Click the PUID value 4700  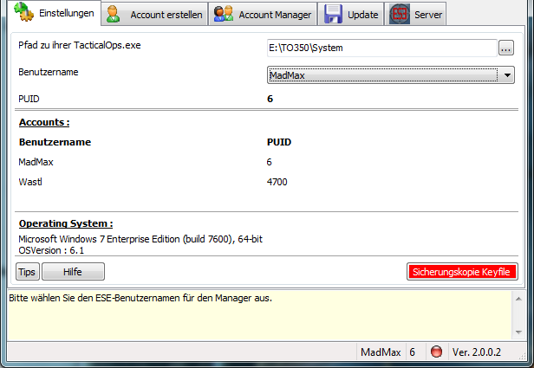pos(277,182)
